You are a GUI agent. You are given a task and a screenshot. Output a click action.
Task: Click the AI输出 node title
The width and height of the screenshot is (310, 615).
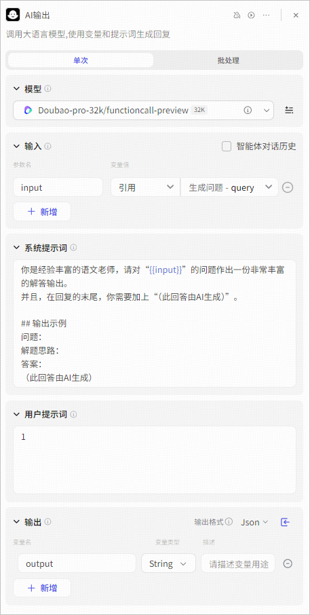coord(37,16)
